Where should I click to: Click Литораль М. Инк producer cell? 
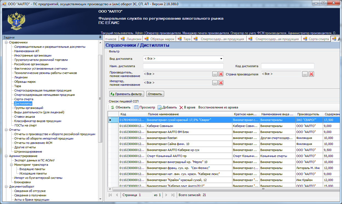[x=309, y=168]
